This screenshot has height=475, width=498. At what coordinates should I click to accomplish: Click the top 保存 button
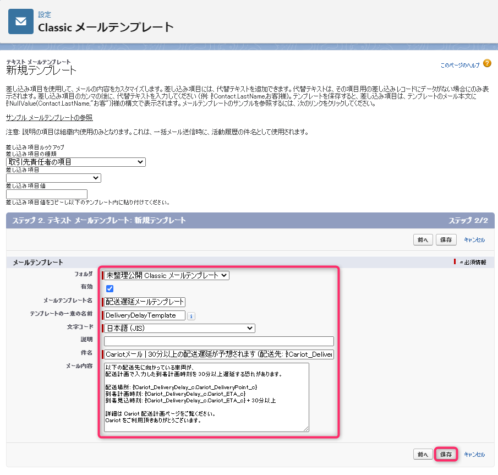click(446, 240)
